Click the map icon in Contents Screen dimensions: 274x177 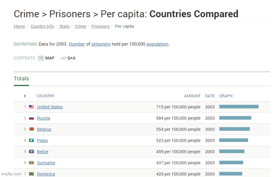tap(41, 58)
